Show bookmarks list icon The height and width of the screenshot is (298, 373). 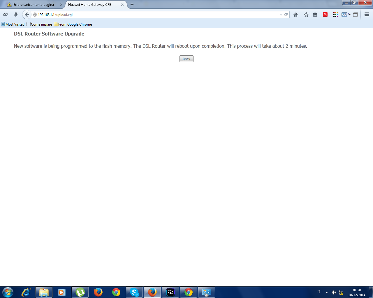point(315,15)
